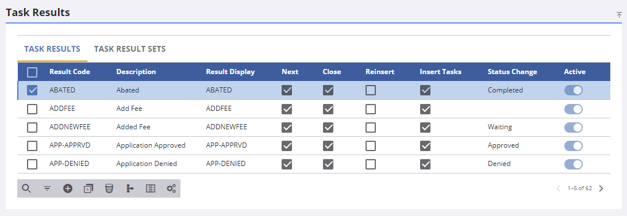The width and height of the screenshot is (627, 216).
Task: Select the ADDFEE row checkbox
Action: 32,109
